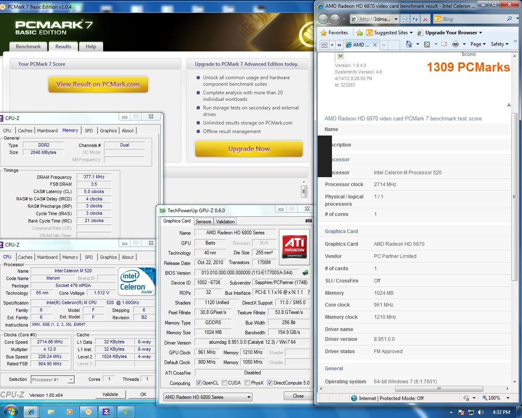522x418 pixels.
Task: Switch to PCMark Benchmark tab
Action: pos(28,47)
